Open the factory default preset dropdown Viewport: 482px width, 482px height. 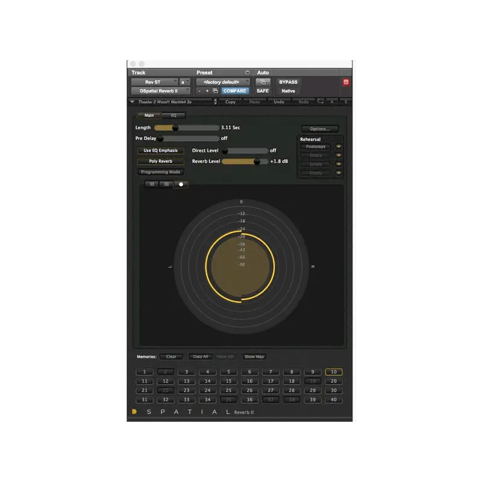(223, 82)
